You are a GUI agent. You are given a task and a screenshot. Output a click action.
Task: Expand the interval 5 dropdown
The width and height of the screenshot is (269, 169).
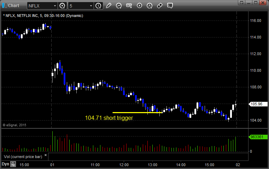[x=91, y=6]
